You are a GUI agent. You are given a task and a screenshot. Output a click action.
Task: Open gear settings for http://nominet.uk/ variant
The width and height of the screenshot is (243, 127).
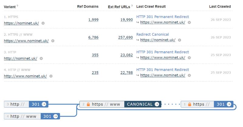tap(41, 58)
